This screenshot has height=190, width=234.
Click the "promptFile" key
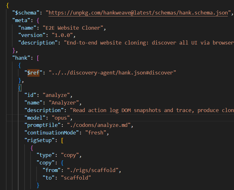click(42, 125)
